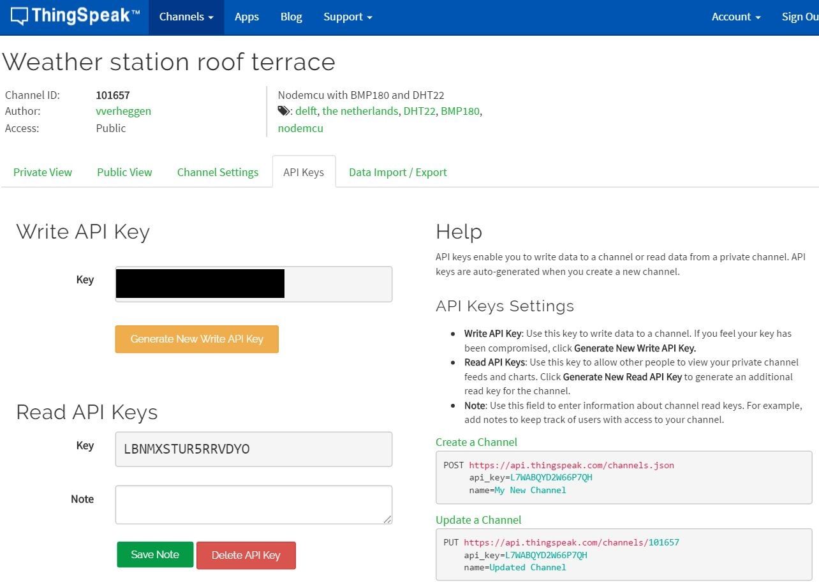Open the Account dropdown menu
Screen dimensions: 819x585
736,17
